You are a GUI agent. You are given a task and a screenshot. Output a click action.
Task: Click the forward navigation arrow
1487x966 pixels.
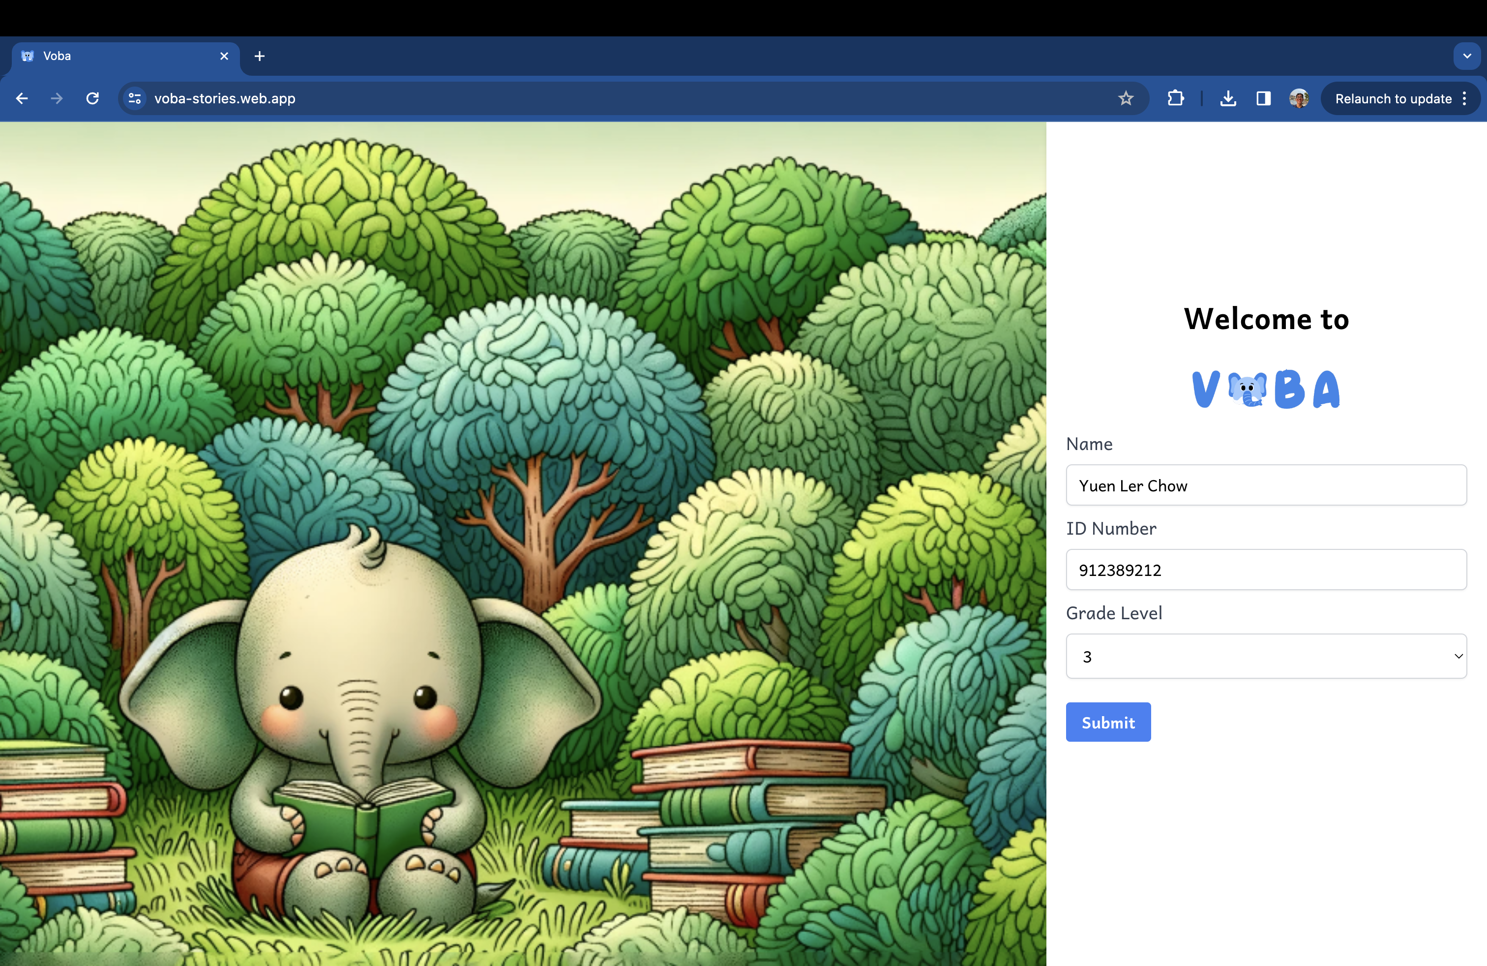(57, 99)
